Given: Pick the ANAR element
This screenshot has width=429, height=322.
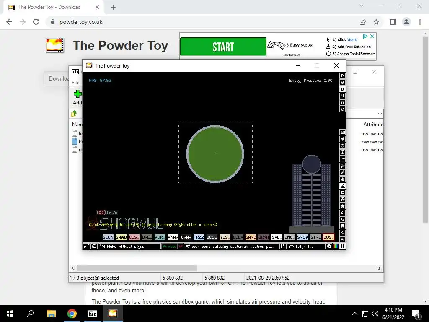Looking at the screenshot, I should coord(173,237).
